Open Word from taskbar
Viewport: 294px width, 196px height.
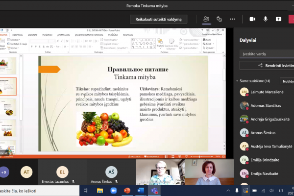141,191
